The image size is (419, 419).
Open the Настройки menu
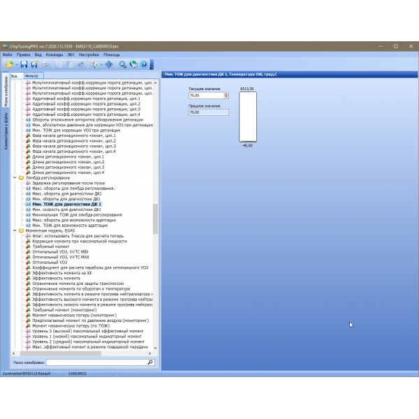(x=89, y=54)
